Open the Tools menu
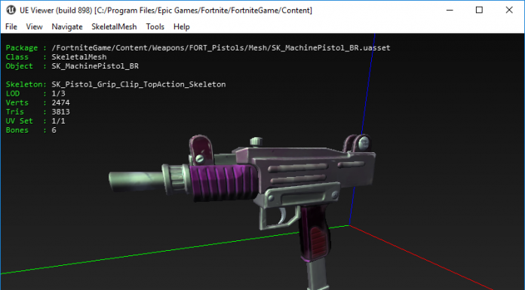 [155, 27]
